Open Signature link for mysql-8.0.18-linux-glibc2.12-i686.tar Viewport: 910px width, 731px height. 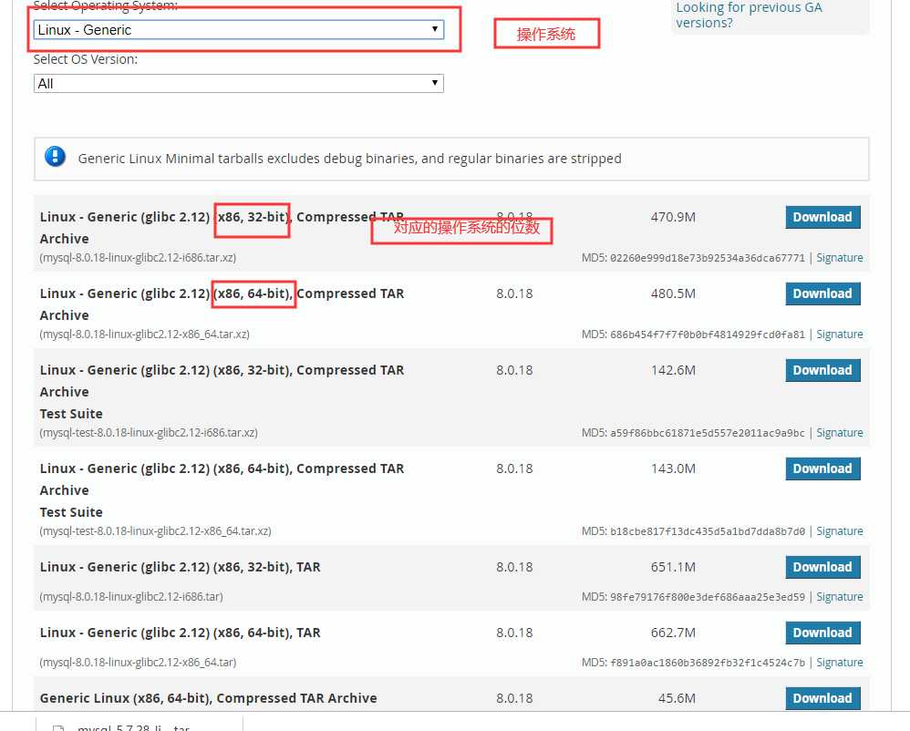(x=839, y=596)
